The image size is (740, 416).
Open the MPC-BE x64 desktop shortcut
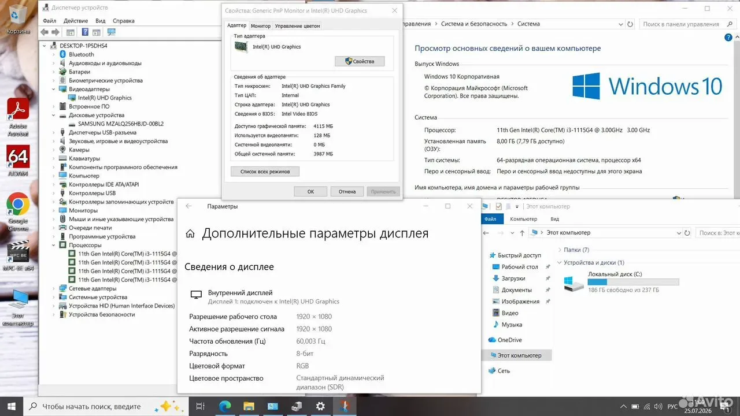(18, 255)
